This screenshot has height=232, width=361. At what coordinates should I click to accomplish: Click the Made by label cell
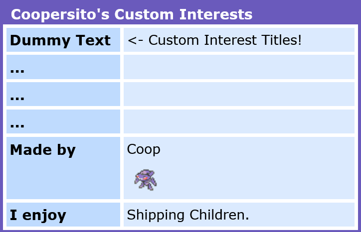click(x=63, y=168)
